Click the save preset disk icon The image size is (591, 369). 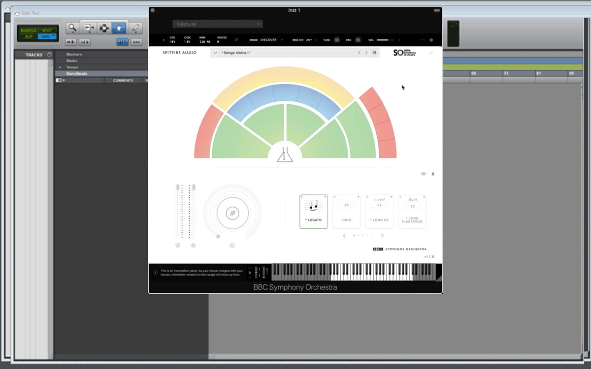(x=374, y=53)
